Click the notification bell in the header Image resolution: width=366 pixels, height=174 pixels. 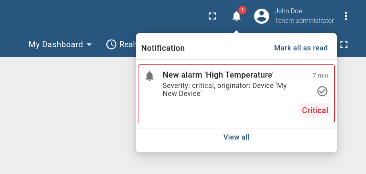click(236, 16)
